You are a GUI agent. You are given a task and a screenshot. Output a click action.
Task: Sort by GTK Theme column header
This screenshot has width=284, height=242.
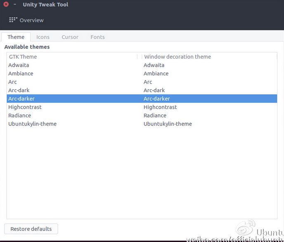(x=23, y=57)
